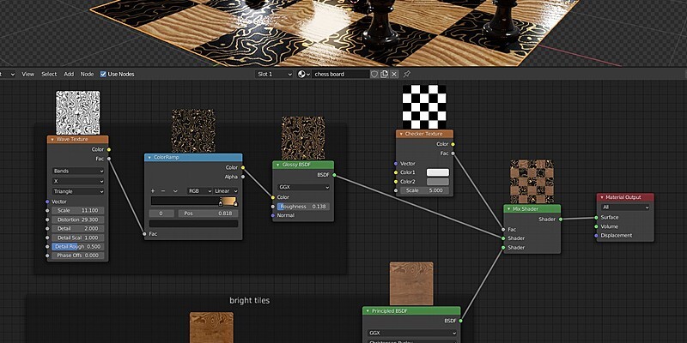Click Material Output Displacement socket
The width and height of the screenshot is (687, 343).
point(596,236)
